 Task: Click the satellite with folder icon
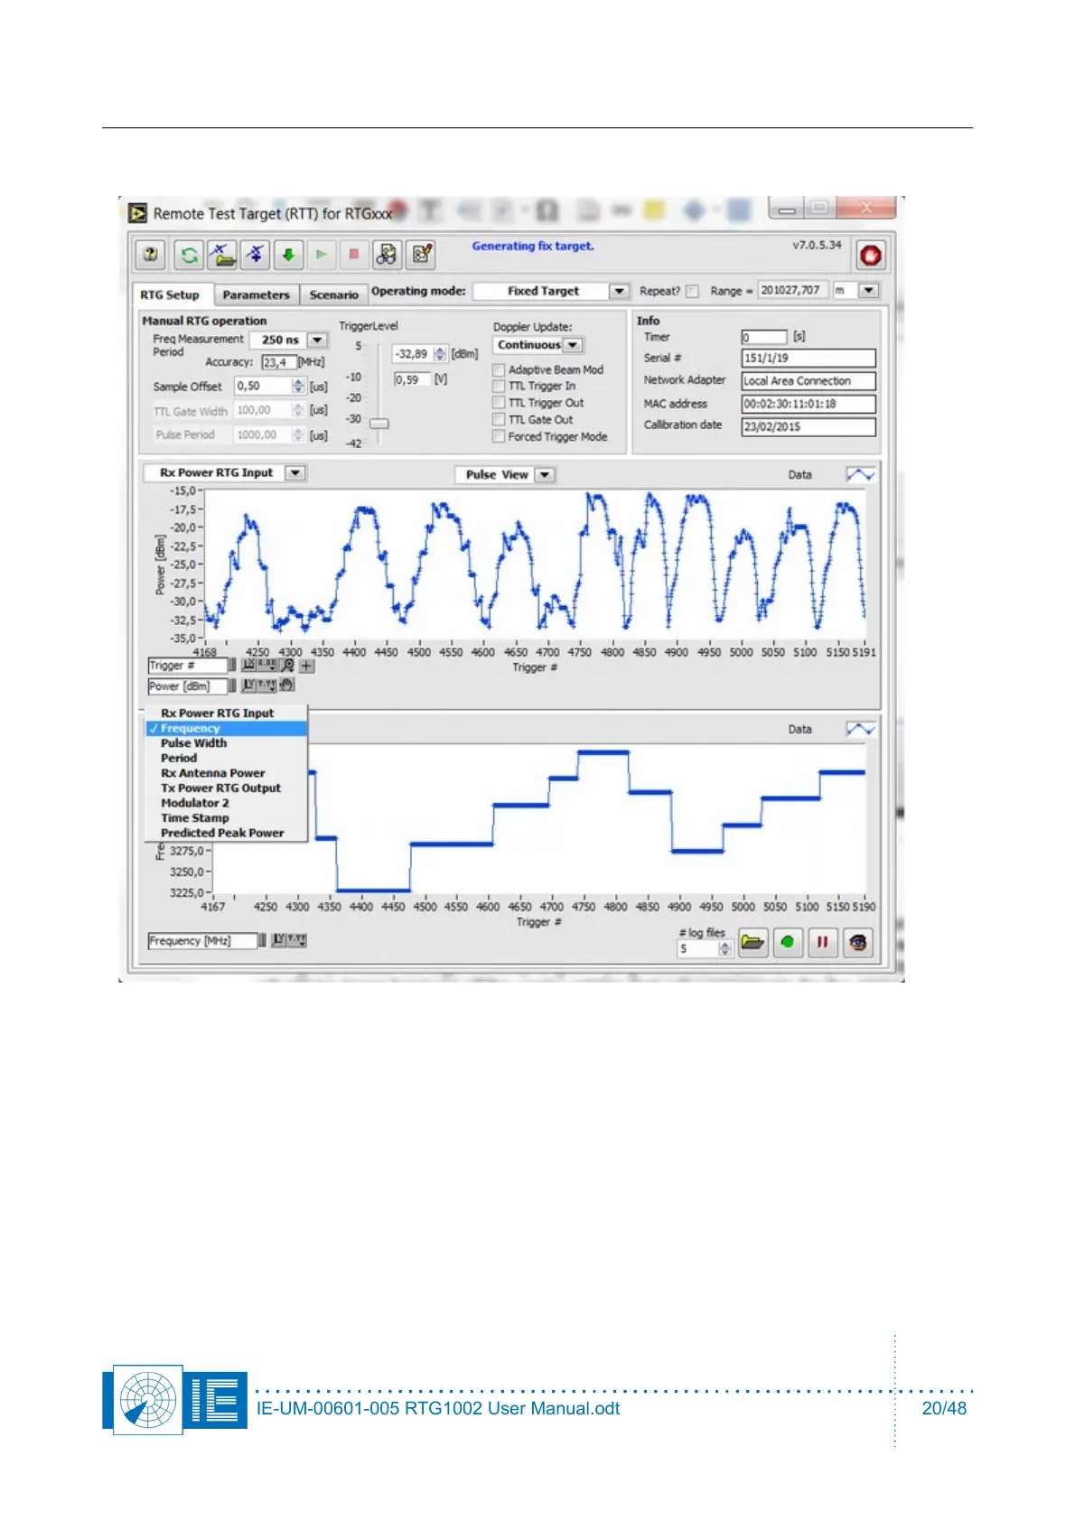point(222,255)
